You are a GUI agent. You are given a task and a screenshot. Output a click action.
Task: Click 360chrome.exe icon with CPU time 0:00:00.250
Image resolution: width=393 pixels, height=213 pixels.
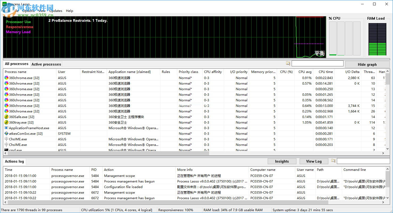pos(6,89)
